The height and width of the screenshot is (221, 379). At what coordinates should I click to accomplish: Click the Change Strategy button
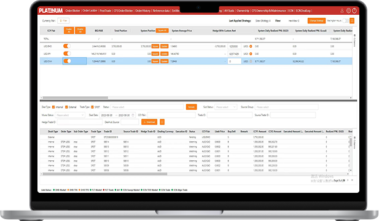(316, 21)
